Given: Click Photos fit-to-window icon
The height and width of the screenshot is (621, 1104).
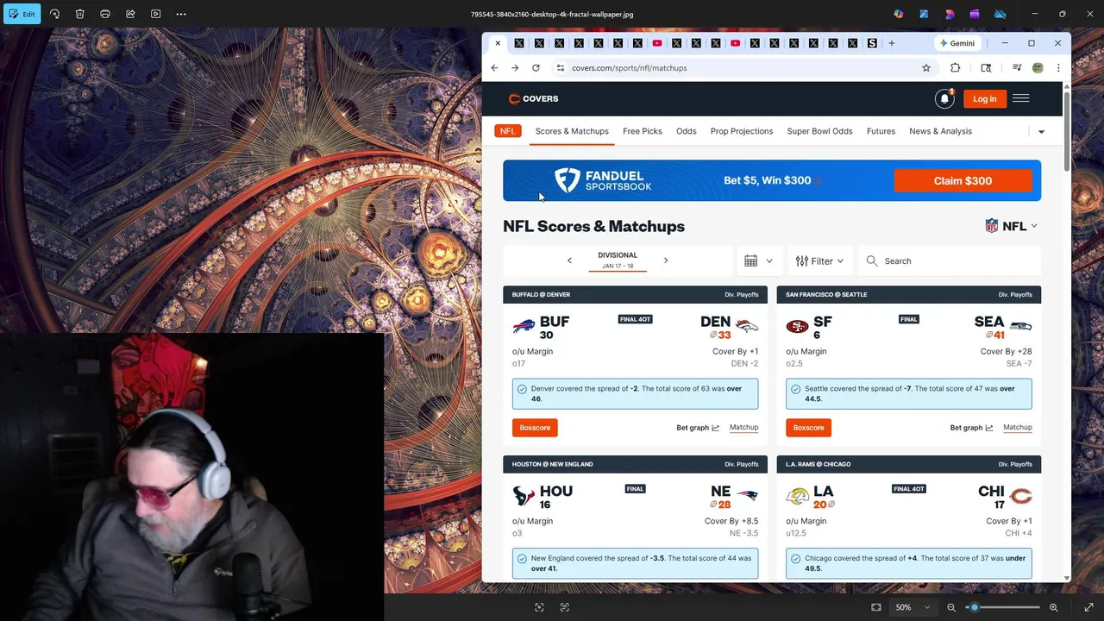Looking at the screenshot, I should click(x=876, y=607).
